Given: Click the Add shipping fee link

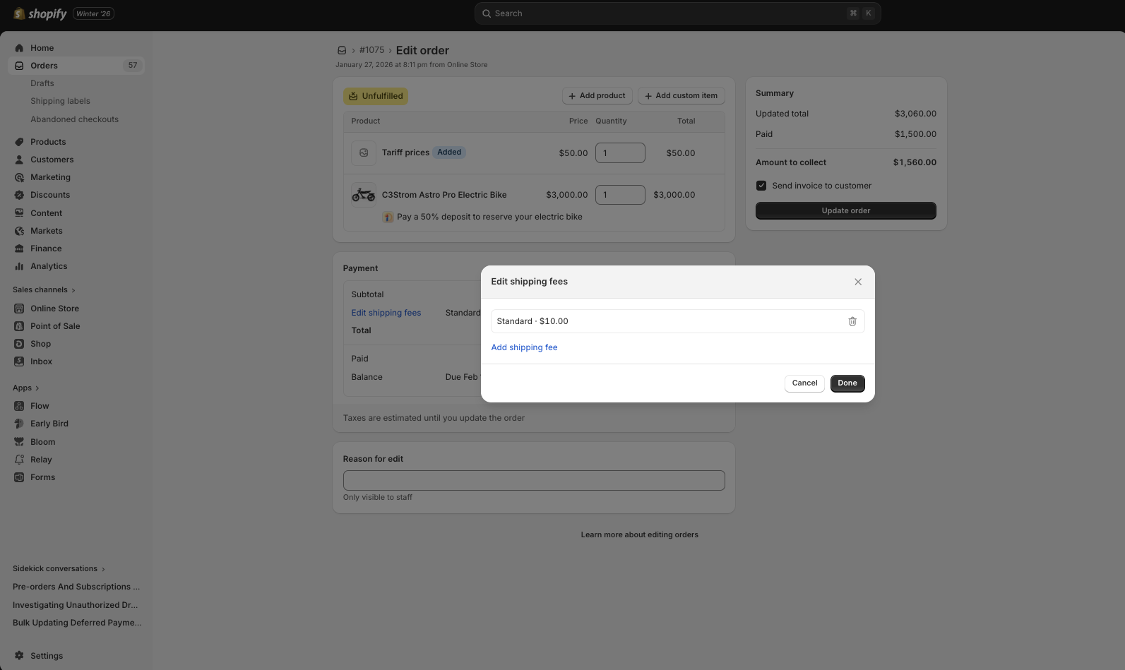Looking at the screenshot, I should 524,347.
